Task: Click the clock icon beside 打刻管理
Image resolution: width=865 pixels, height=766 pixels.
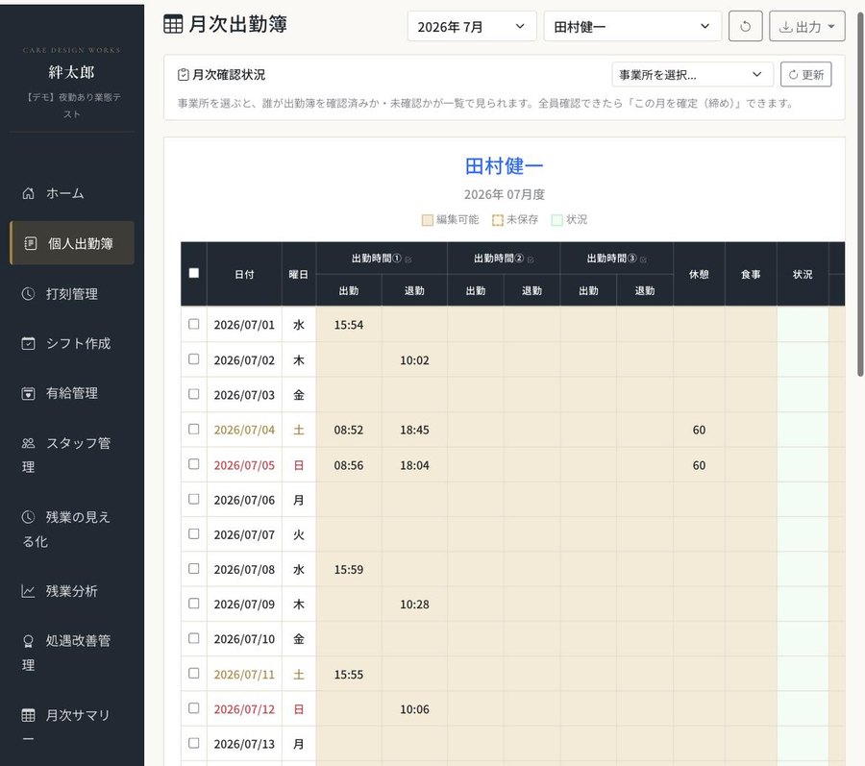Action: [28, 294]
